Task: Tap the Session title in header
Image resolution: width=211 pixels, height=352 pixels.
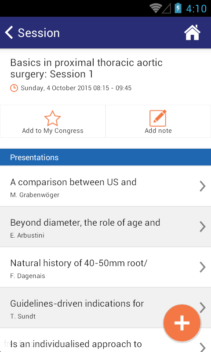Action: click(x=39, y=33)
